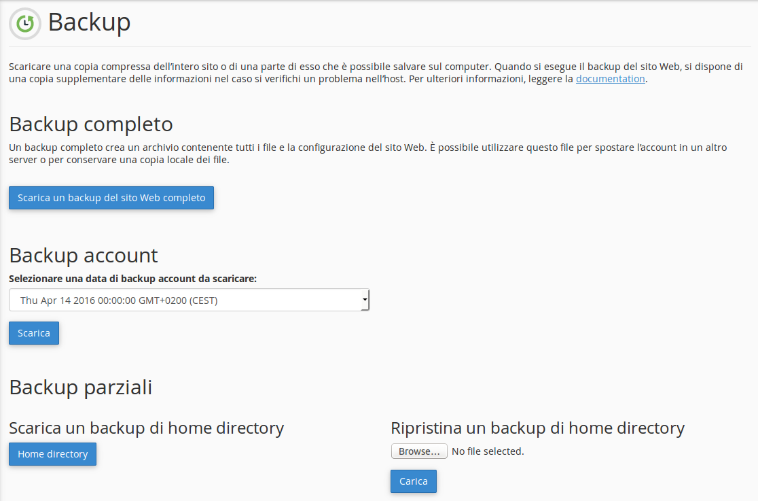Click the Scarica button under Backup account
This screenshot has height=501, width=758.
point(34,333)
